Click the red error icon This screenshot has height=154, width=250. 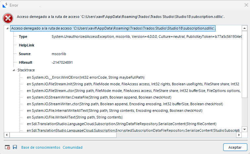point(8,18)
